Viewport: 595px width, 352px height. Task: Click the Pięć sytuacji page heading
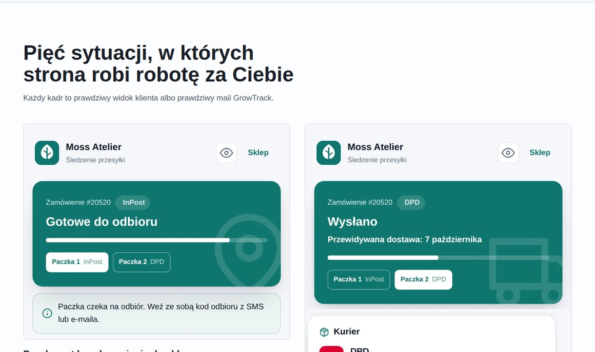pos(158,63)
